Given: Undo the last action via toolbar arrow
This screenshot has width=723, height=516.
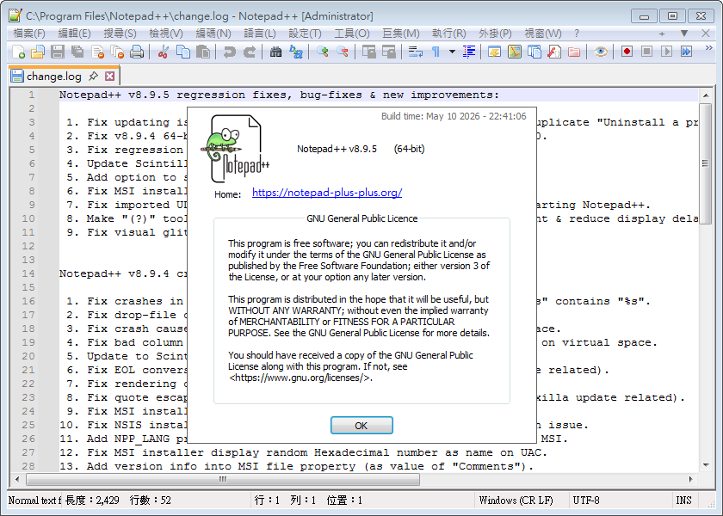Looking at the screenshot, I should coord(229,52).
